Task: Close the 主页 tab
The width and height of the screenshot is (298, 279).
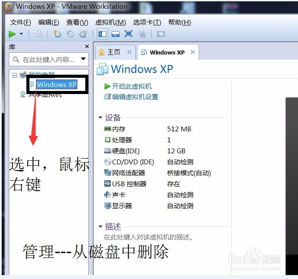Action: pos(129,52)
